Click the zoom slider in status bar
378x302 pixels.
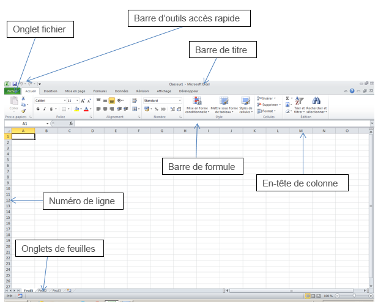[353, 296]
